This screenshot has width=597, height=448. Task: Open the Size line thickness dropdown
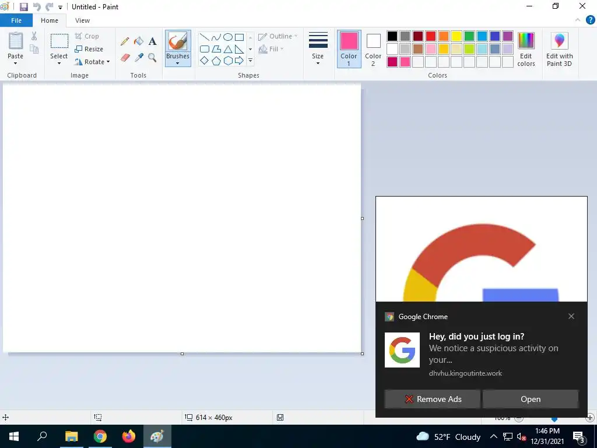[318, 49]
